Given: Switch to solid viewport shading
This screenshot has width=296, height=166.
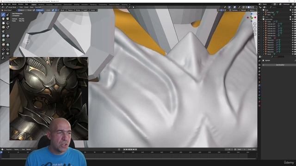Looking at the screenshot, I should [249, 7].
